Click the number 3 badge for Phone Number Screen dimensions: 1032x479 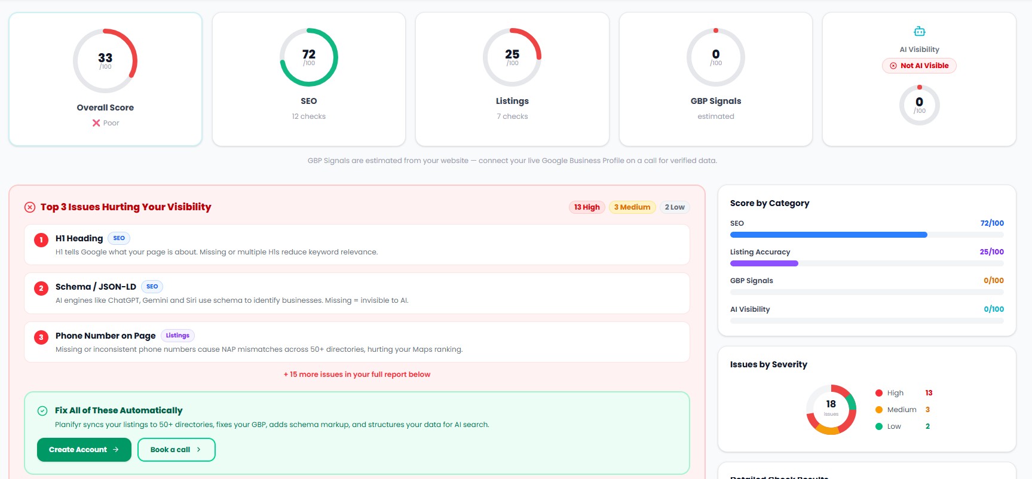point(41,337)
